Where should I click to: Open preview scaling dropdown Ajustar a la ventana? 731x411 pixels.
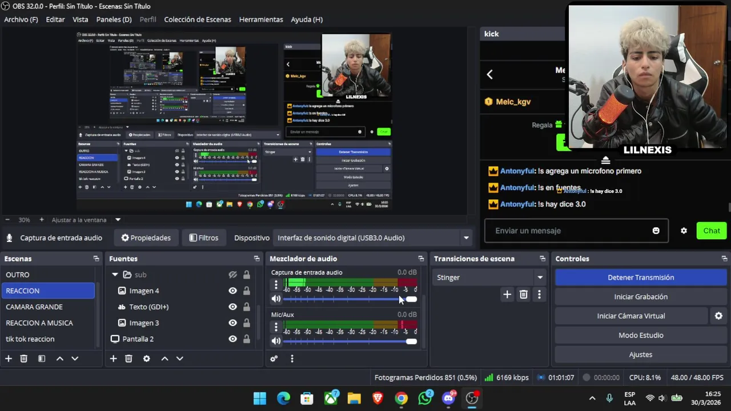[x=118, y=220]
